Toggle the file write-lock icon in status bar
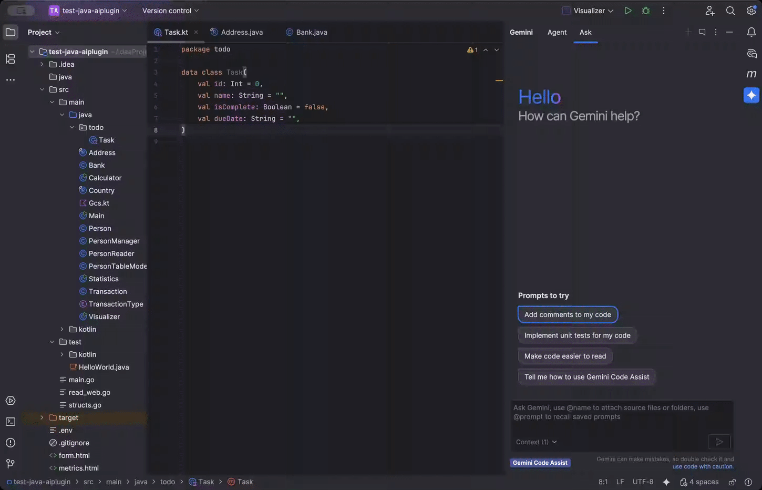This screenshot has width=762, height=490. tap(732, 482)
